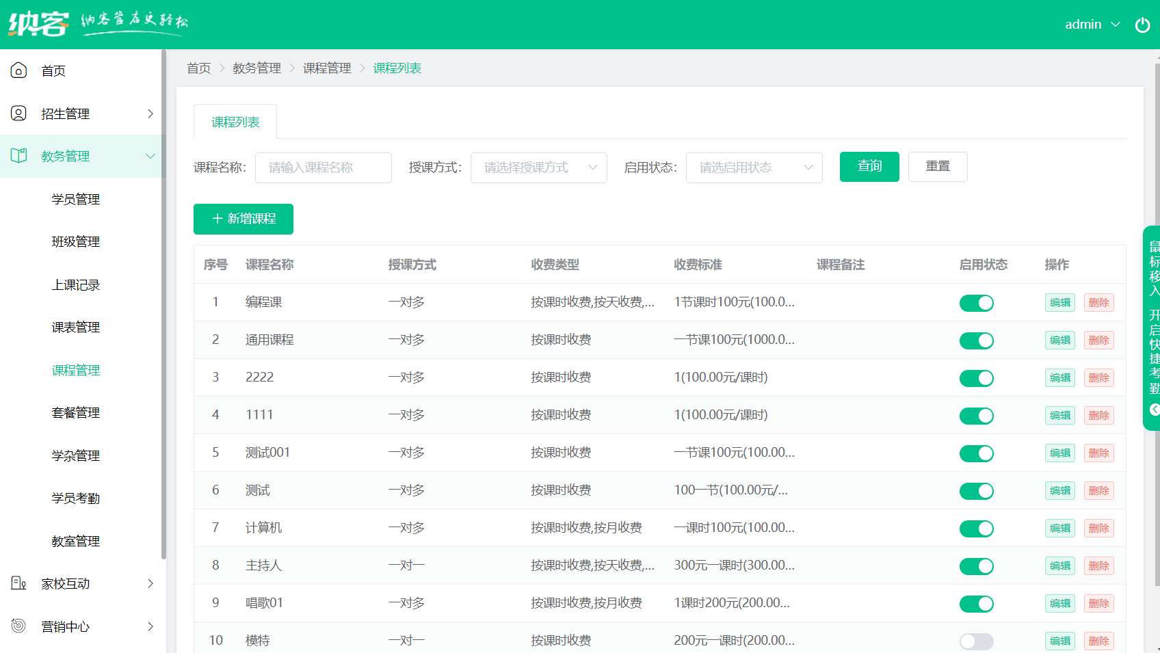
Task: Click the 纳客 logo
Action: coord(38,23)
